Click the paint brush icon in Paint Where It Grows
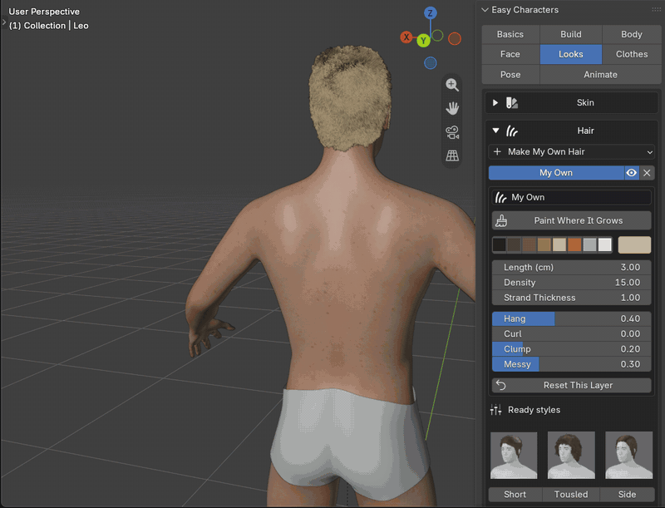Viewport: 665px width, 508px height. [x=501, y=220]
